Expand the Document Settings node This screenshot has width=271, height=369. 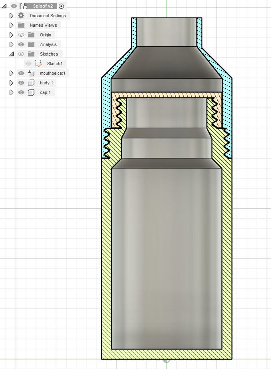coord(11,16)
